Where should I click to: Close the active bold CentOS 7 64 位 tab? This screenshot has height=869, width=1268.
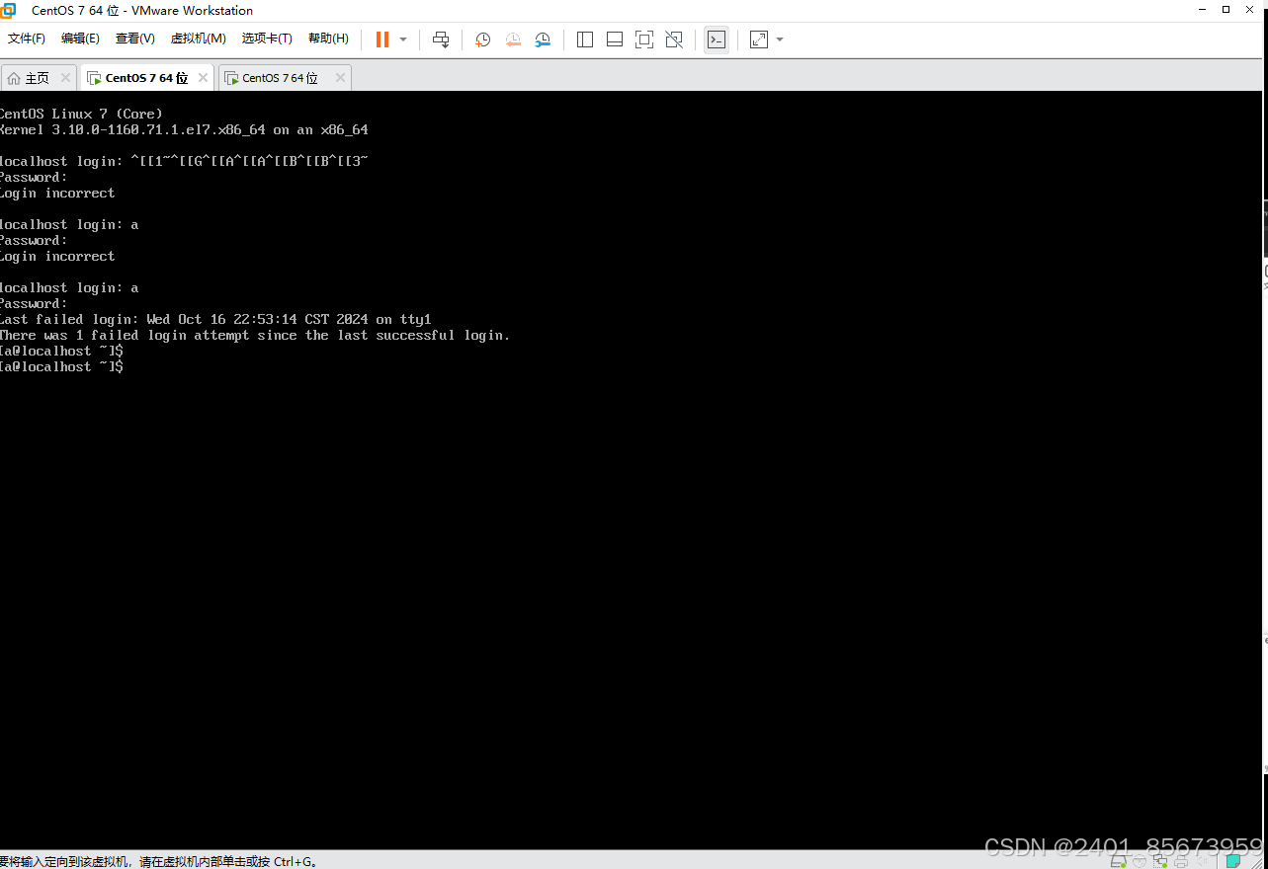[x=204, y=77]
